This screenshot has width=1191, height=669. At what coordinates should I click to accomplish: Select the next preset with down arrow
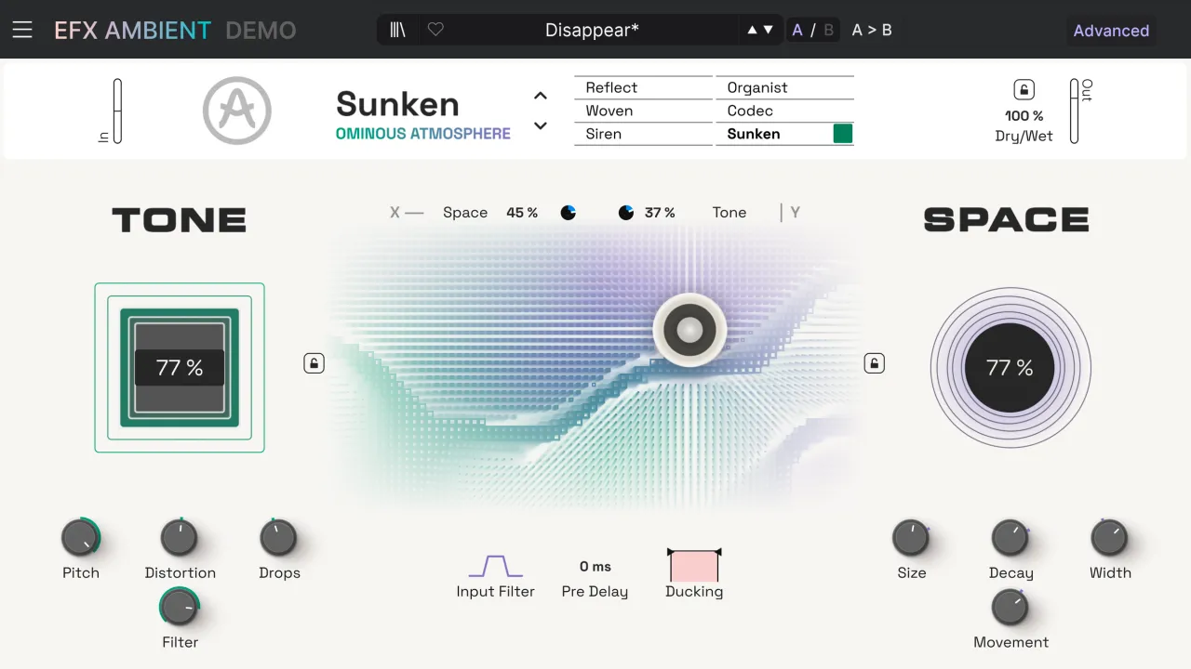coord(768,30)
